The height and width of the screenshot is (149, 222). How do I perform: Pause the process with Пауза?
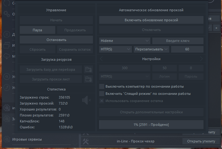tap(37, 30)
